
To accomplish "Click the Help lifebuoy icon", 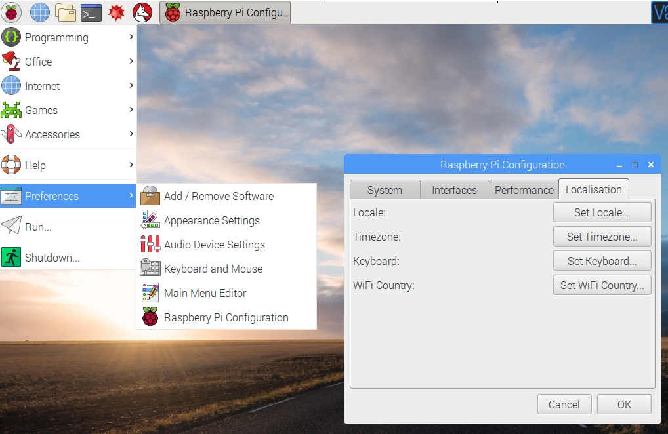I will [x=11, y=165].
